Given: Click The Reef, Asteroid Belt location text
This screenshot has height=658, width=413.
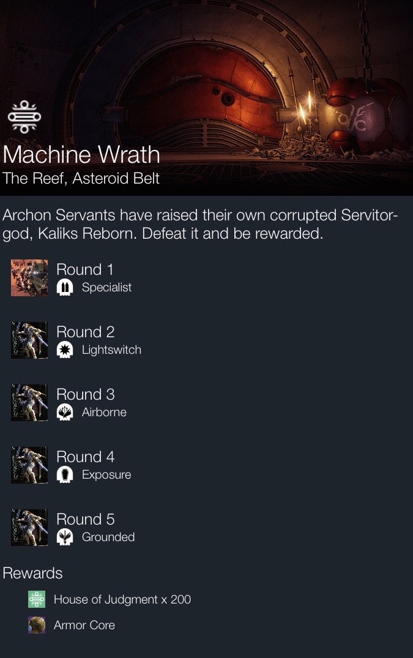Looking at the screenshot, I should tap(81, 179).
